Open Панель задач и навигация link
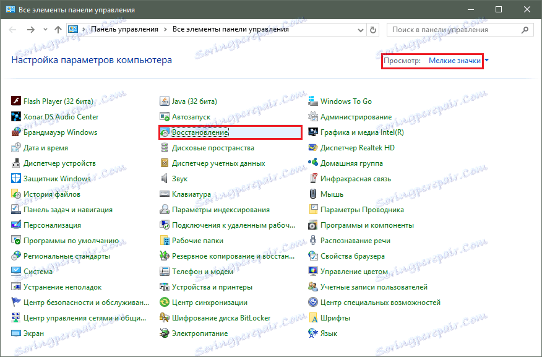542x357 pixels. [68, 210]
